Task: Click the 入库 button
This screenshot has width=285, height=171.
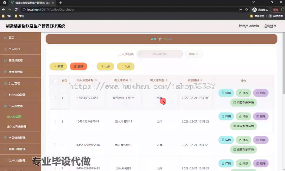Action: point(126,66)
